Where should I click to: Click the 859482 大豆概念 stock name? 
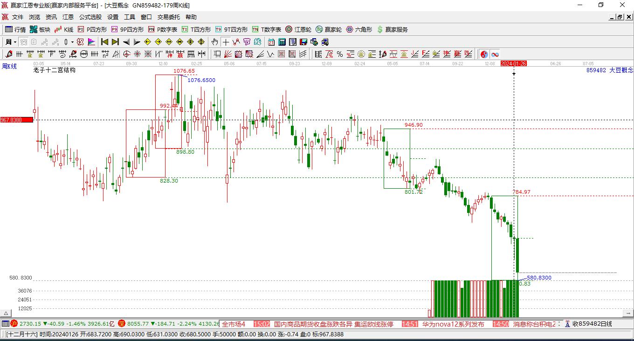point(610,70)
